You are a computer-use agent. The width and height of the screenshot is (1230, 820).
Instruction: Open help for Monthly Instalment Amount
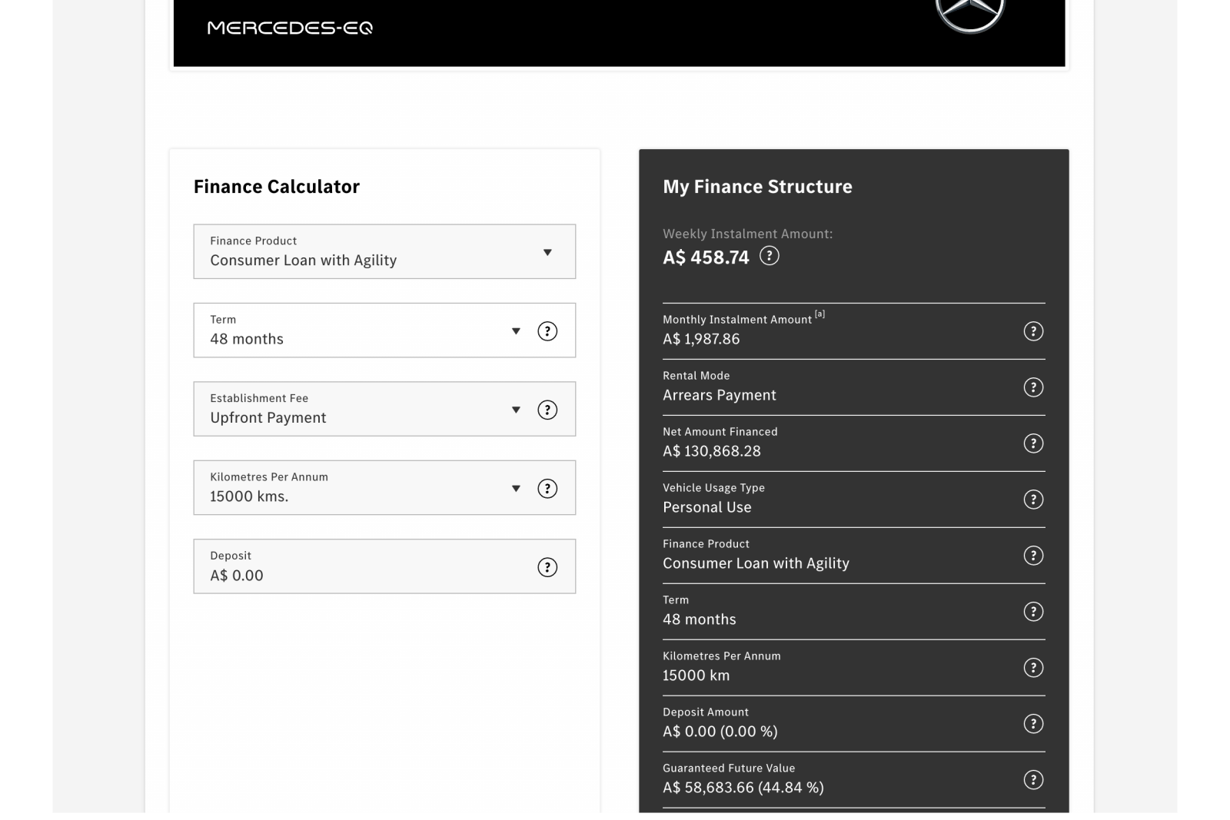click(1033, 331)
